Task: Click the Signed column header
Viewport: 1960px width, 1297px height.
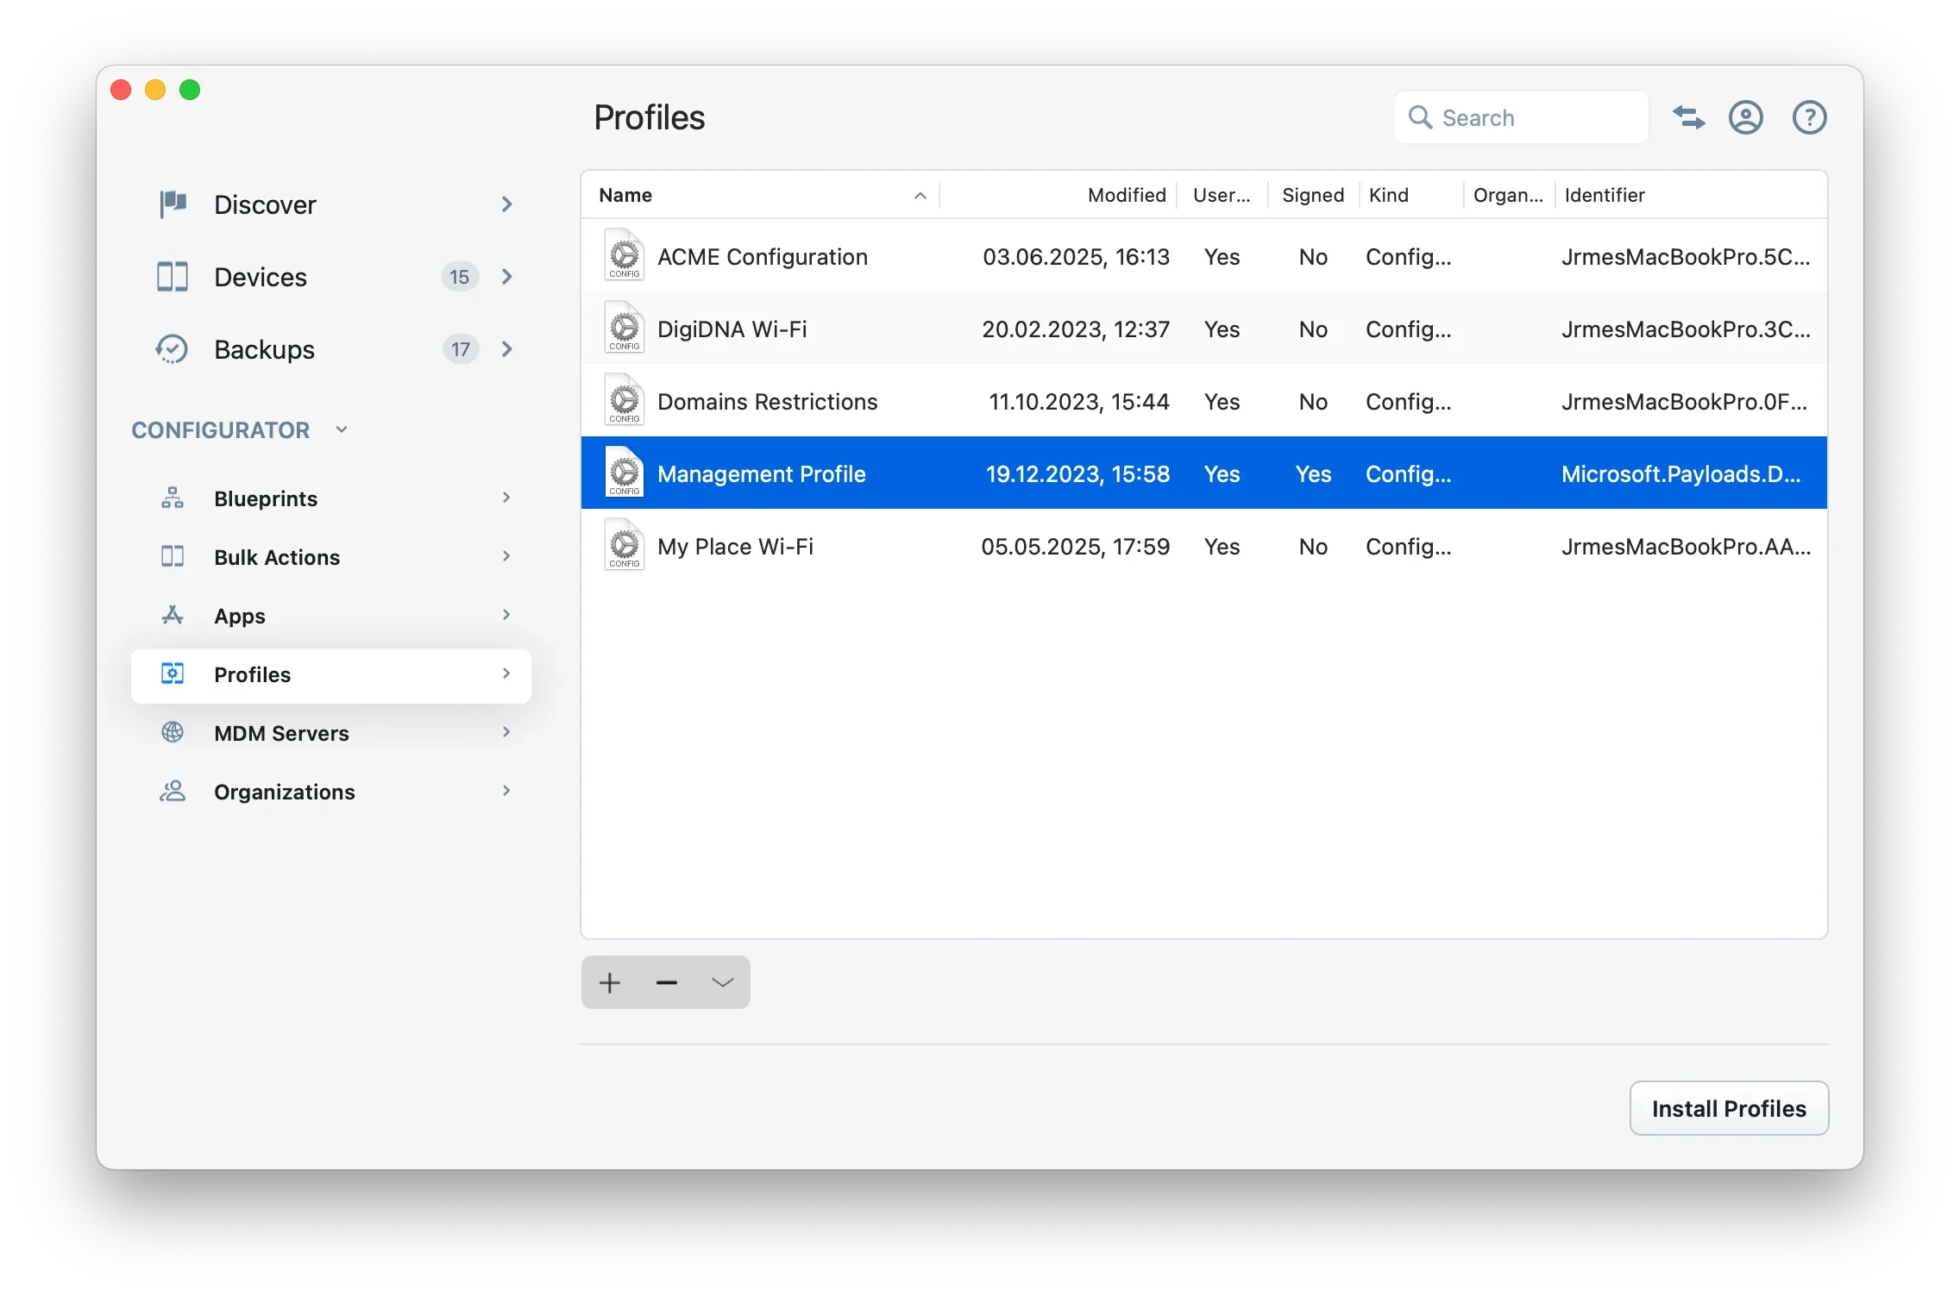Action: tap(1311, 195)
